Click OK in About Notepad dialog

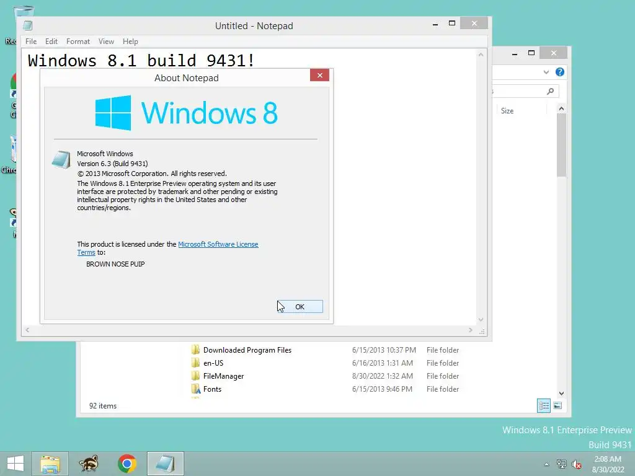300,306
